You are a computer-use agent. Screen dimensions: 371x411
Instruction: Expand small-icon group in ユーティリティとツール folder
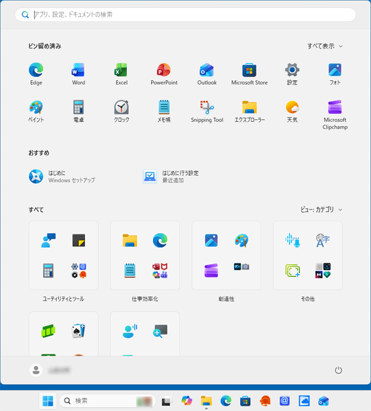point(78,270)
